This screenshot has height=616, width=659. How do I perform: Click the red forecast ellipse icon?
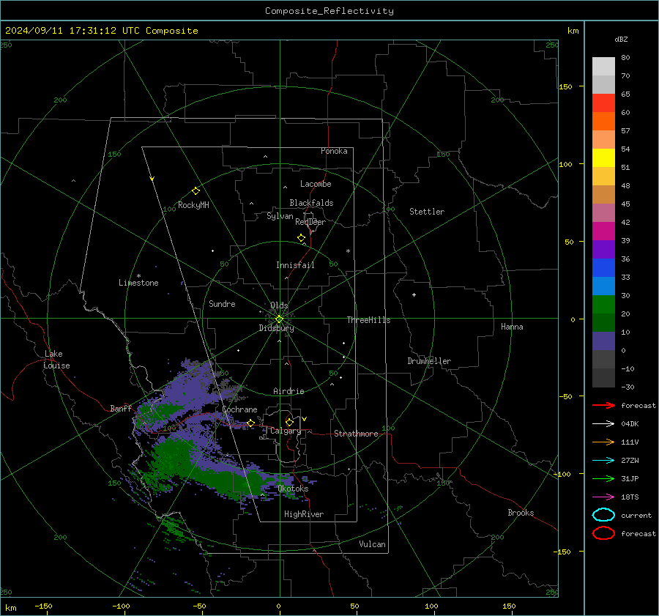pos(603,533)
